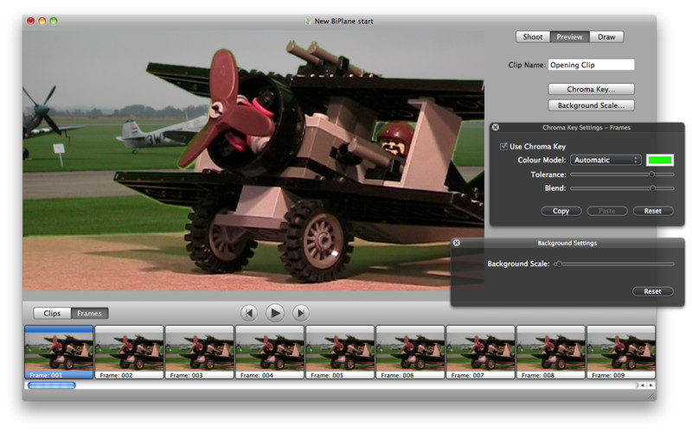Viewport: 692px width, 432px height.
Task: Reset the chroma key settings
Action: tap(653, 211)
